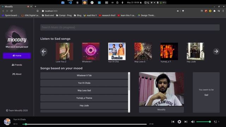Play Yumeji_s Theme from the mood list
This screenshot has width=226, height=127.
coord(84,98)
